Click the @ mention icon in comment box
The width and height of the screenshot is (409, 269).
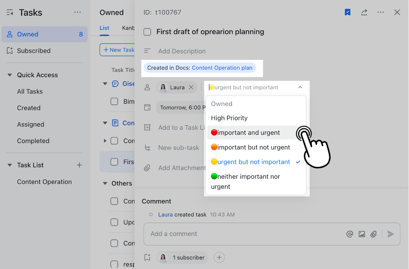tap(350, 234)
